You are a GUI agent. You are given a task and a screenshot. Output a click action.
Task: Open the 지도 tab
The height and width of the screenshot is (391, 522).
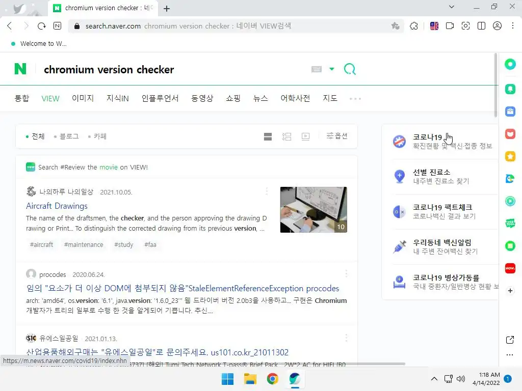[x=330, y=98]
